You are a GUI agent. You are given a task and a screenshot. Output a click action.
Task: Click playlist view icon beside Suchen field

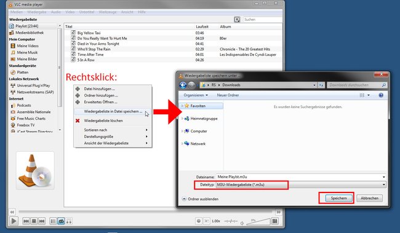coord(237,20)
